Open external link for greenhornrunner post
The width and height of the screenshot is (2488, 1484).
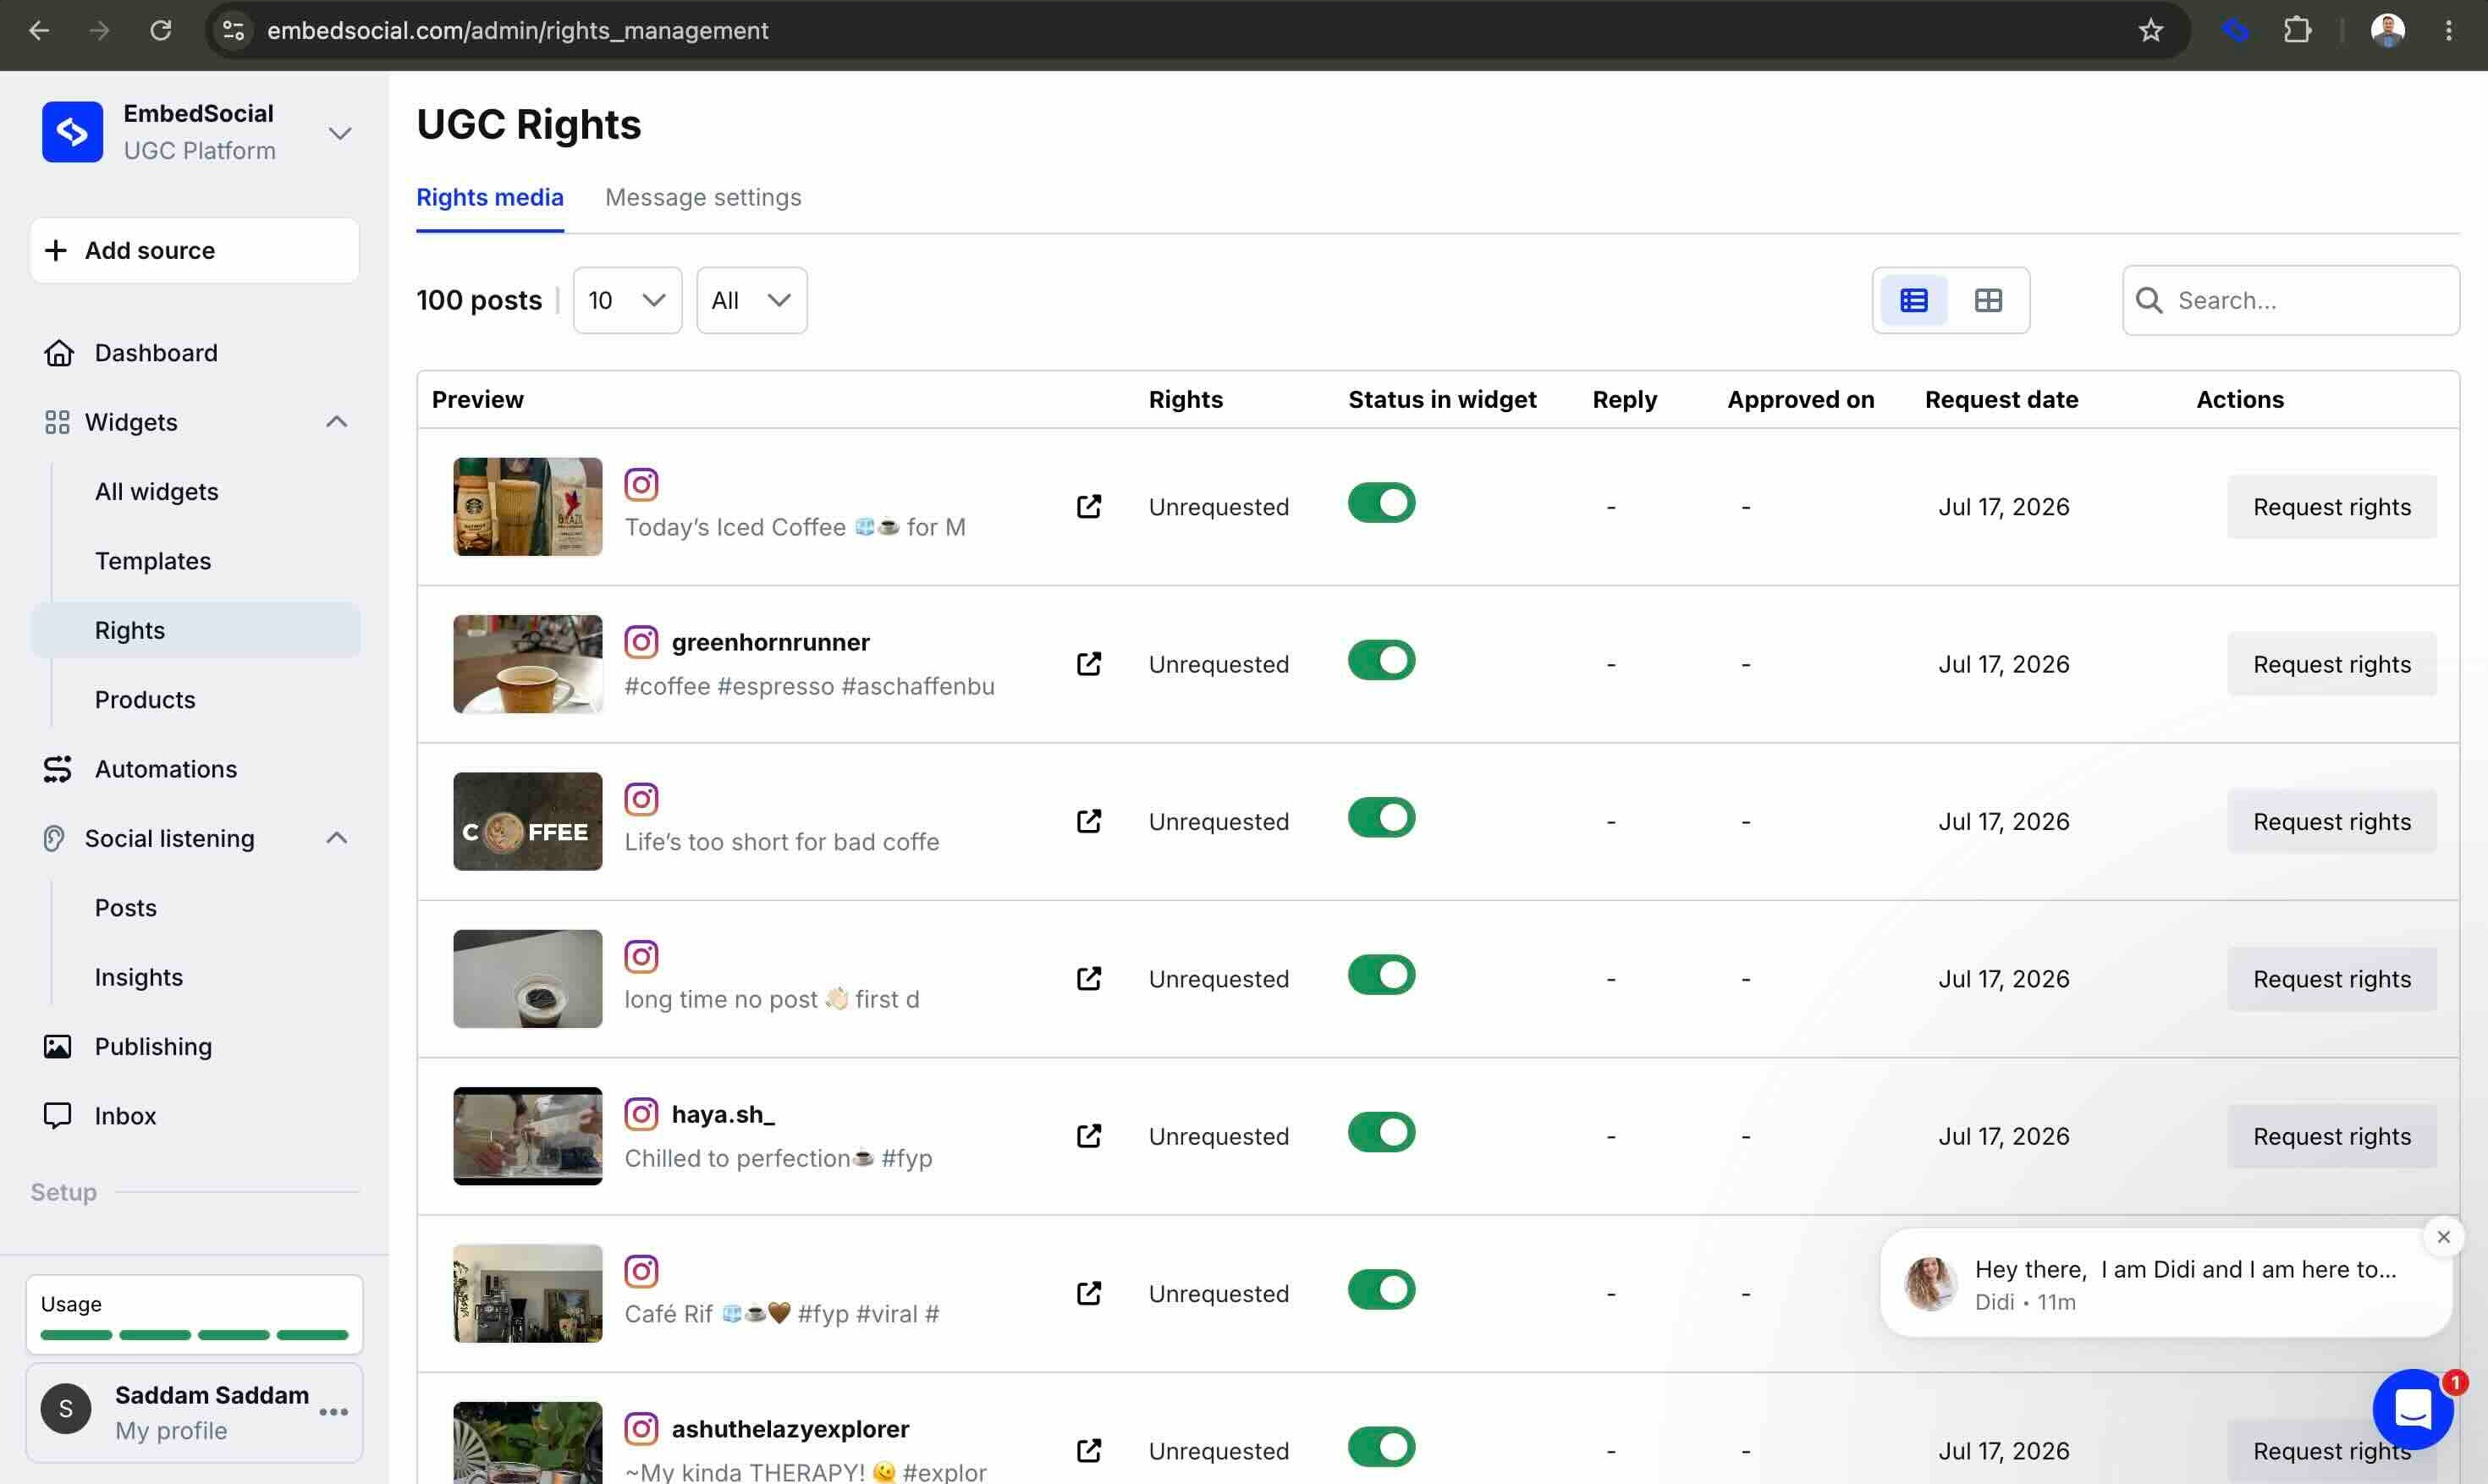[x=1089, y=664]
